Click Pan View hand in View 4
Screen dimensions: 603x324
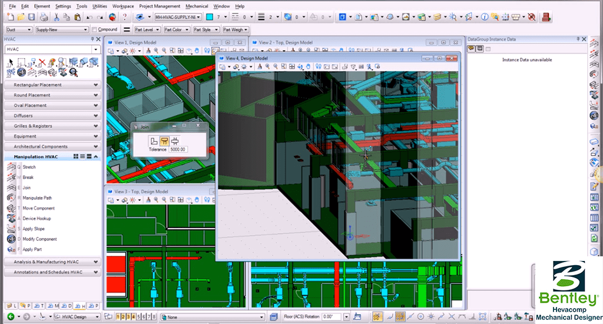(308, 67)
